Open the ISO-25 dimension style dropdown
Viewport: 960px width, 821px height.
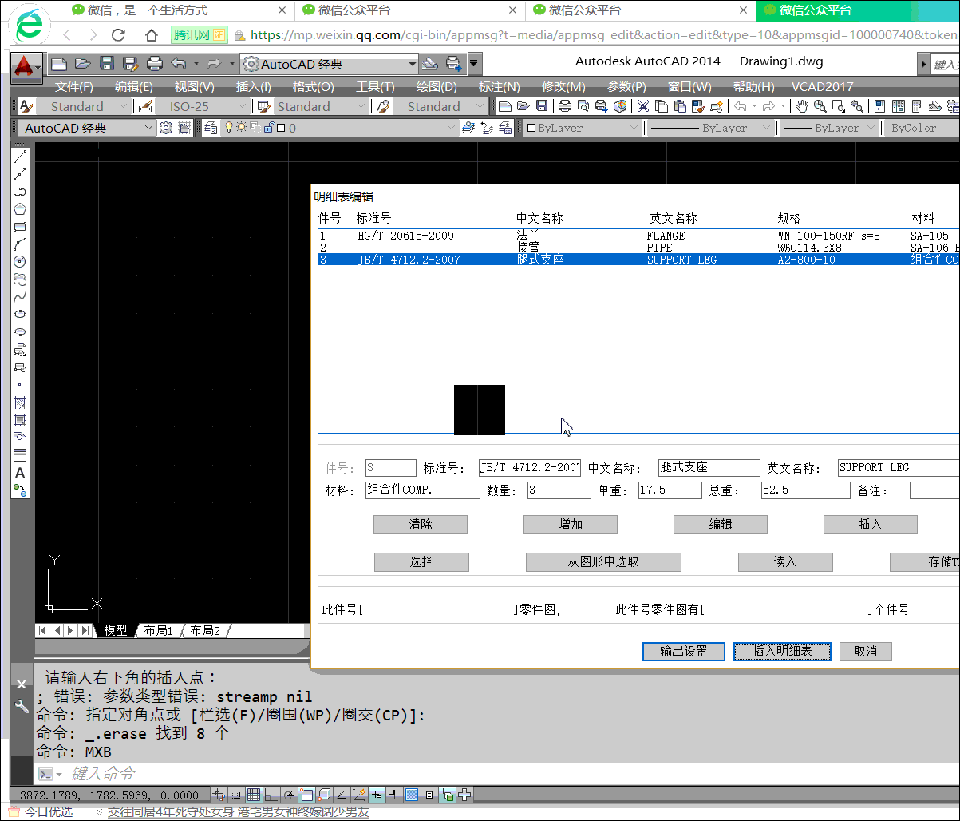click(x=243, y=106)
